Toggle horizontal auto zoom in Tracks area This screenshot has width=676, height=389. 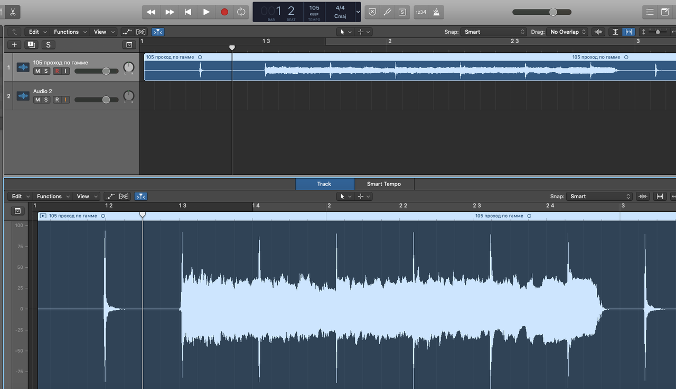(628, 32)
